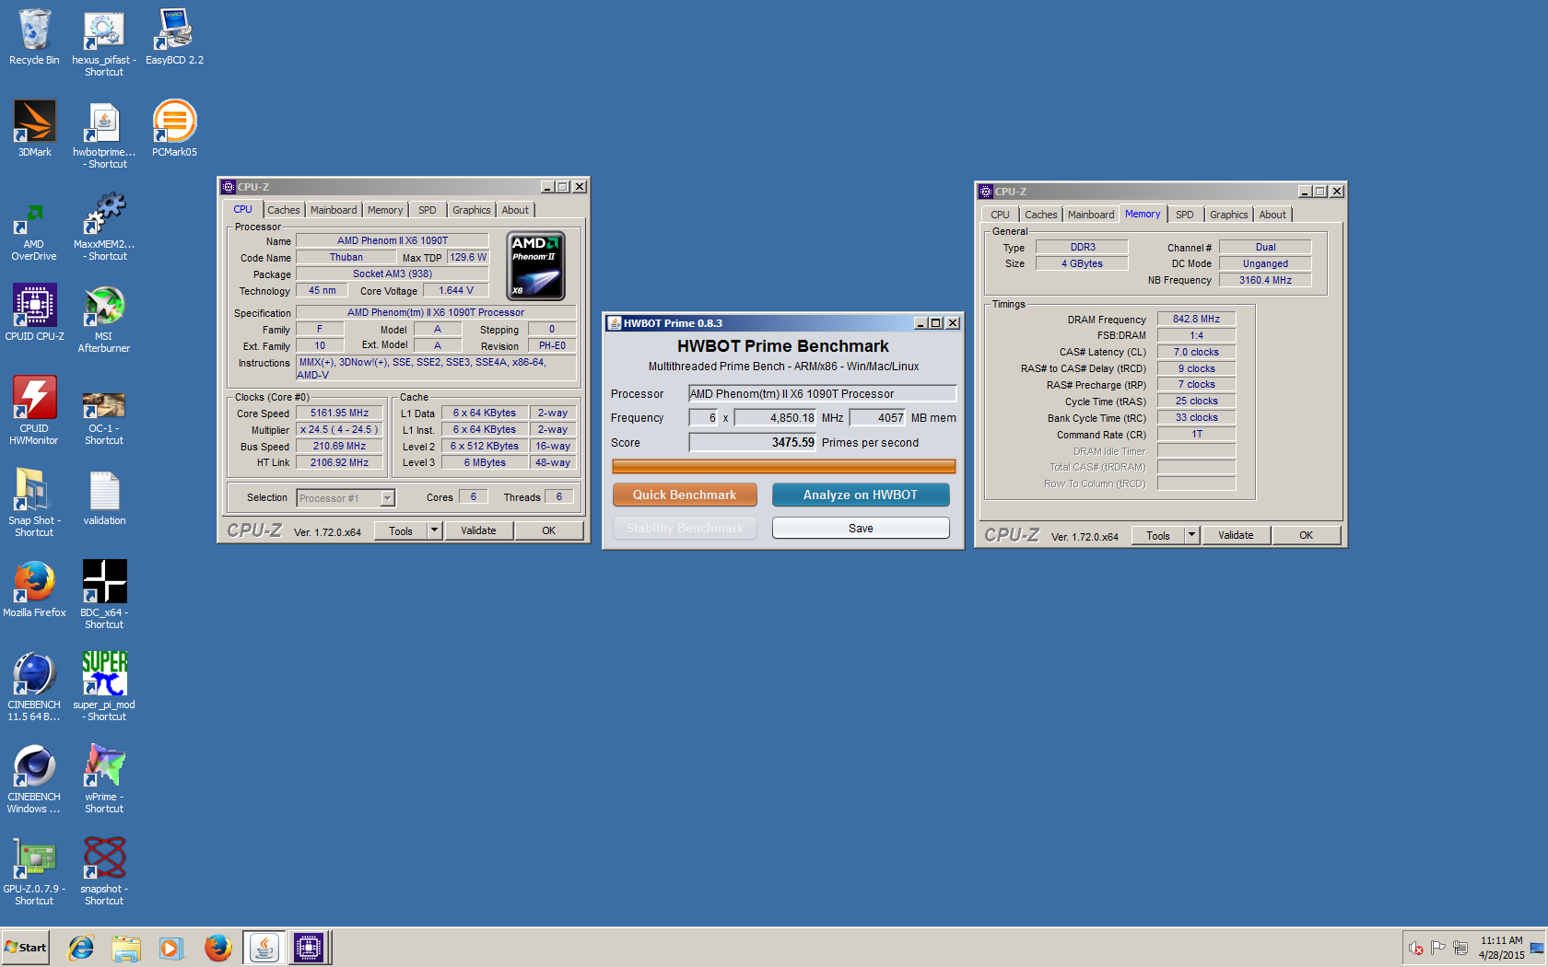The height and width of the screenshot is (967, 1548).
Task: Click the Score field showing 3475.59
Action: tap(752, 443)
